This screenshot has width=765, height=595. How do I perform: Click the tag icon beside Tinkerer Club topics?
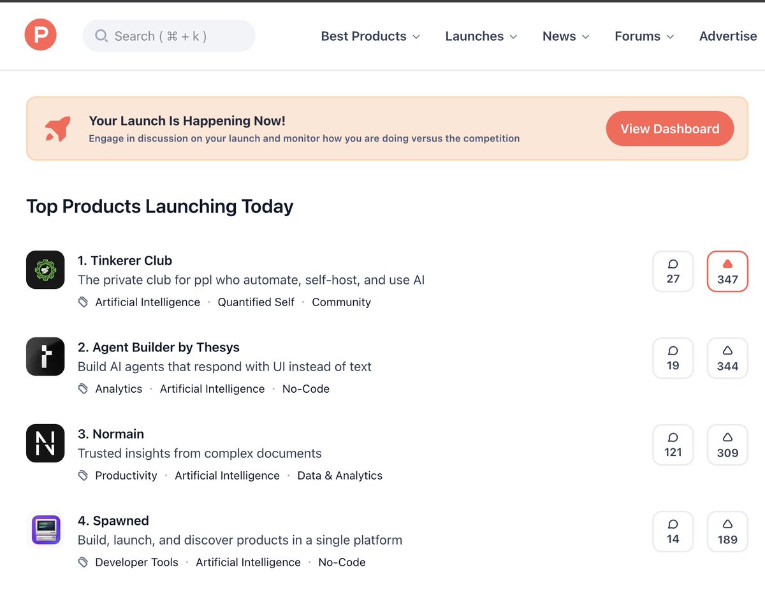[83, 302]
